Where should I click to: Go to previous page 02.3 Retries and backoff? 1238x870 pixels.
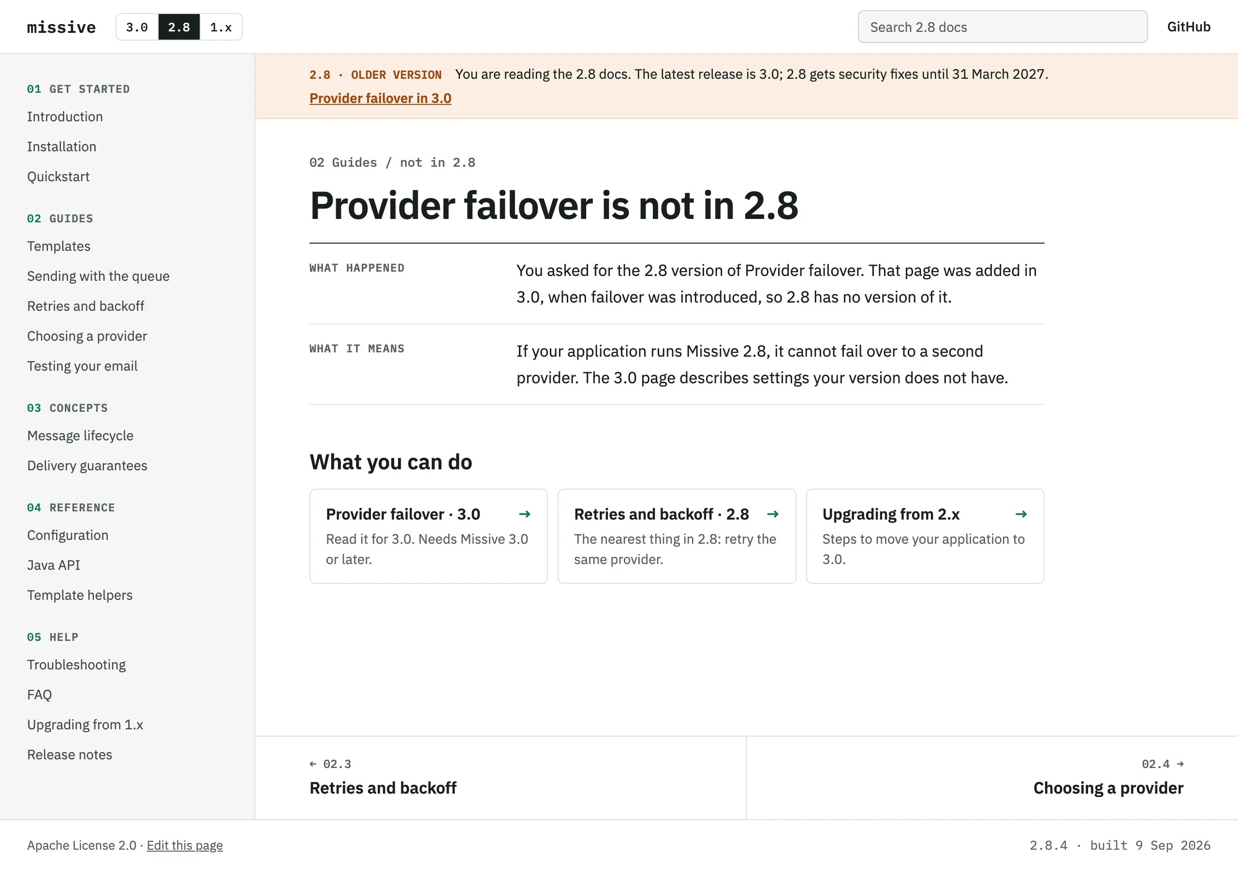pyautogui.click(x=501, y=778)
